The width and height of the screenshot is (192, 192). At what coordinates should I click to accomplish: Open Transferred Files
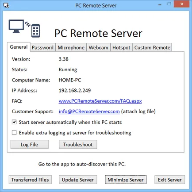click(30, 180)
